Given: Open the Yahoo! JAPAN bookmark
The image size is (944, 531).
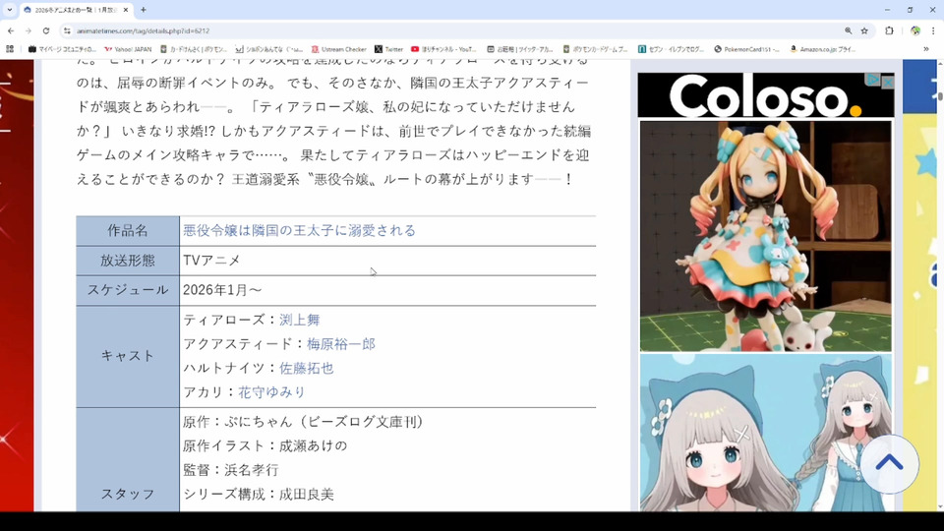Looking at the screenshot, I should pos(128,49).
